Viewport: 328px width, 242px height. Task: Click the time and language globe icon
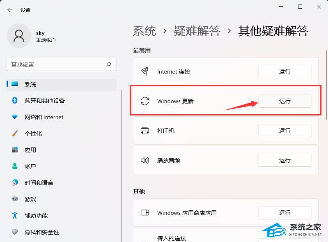pyautogui.click(x=15, y=182)
